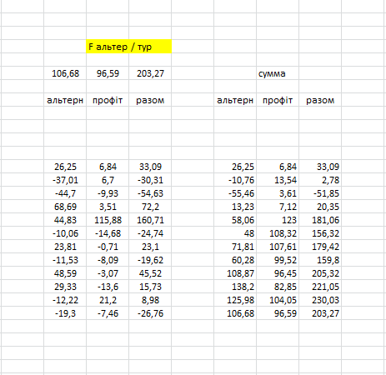Select the cell showing 20,35
This screenshot has height=375, width=386.
320,207
